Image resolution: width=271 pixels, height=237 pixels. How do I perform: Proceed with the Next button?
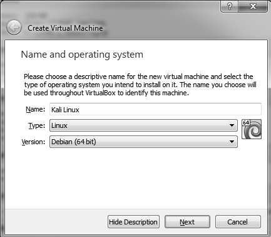[187, 222]
